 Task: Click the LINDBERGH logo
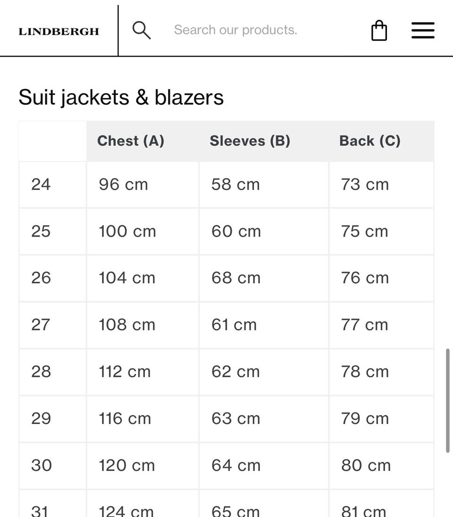tap(59, 31)
